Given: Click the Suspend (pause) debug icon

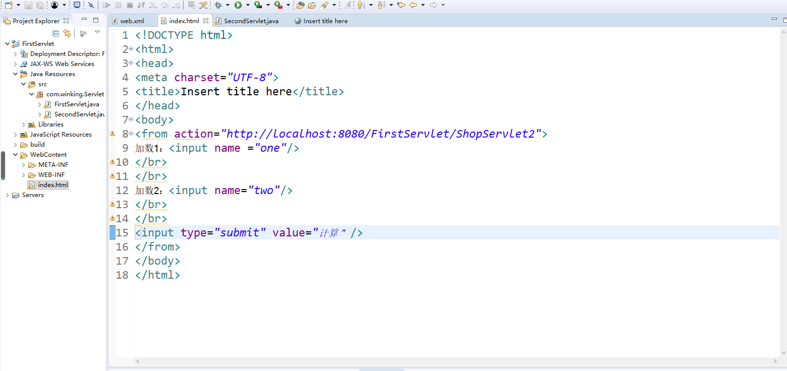Looking at the screenshot, I should coord(118,6).
